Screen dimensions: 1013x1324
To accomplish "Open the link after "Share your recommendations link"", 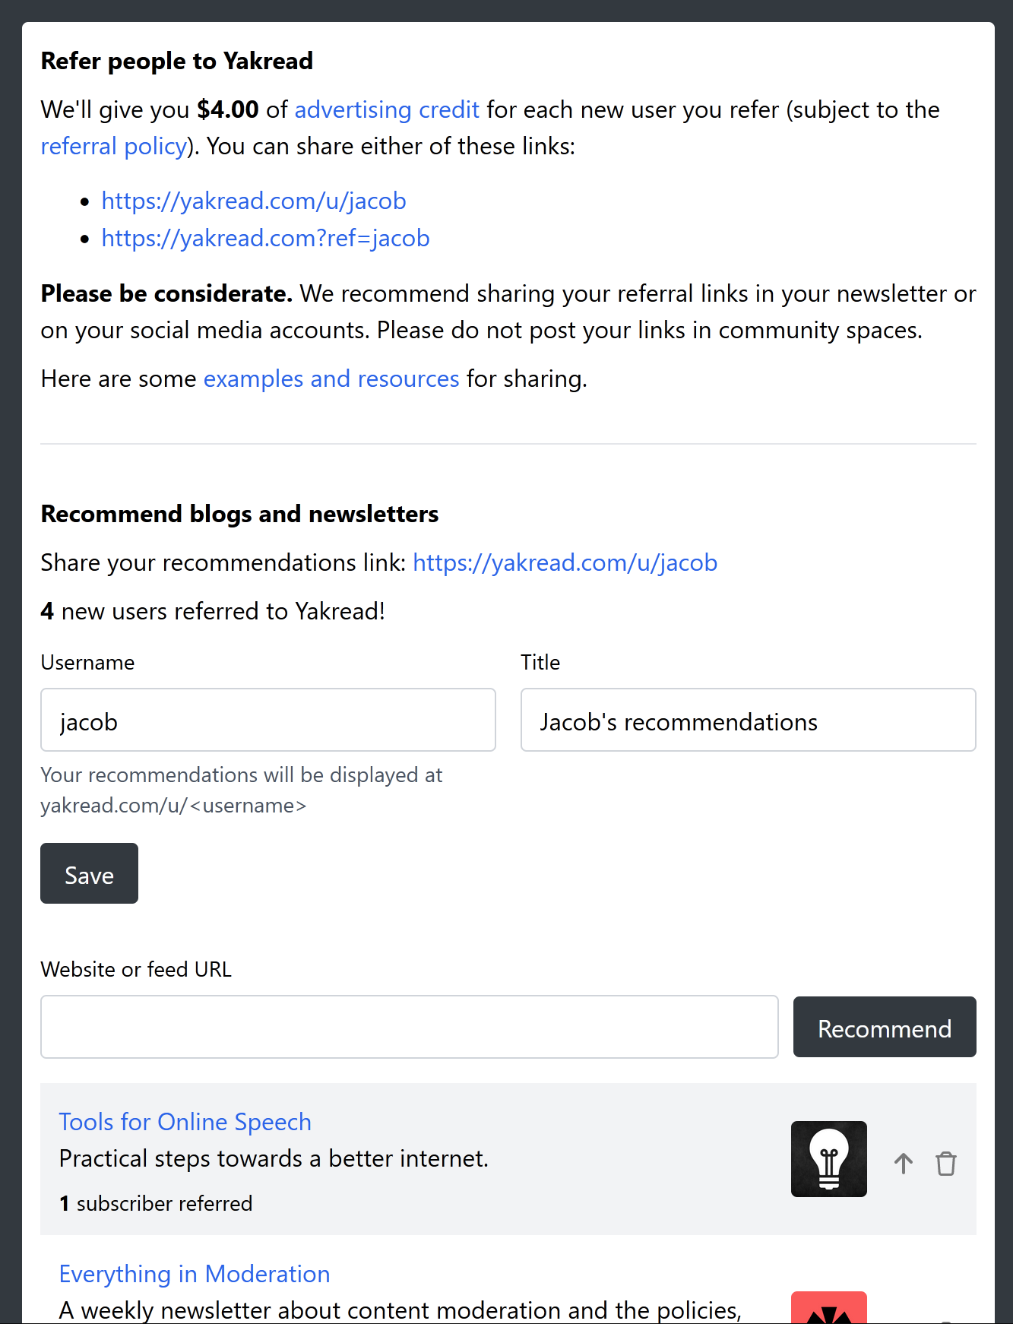I will point(565,563).
